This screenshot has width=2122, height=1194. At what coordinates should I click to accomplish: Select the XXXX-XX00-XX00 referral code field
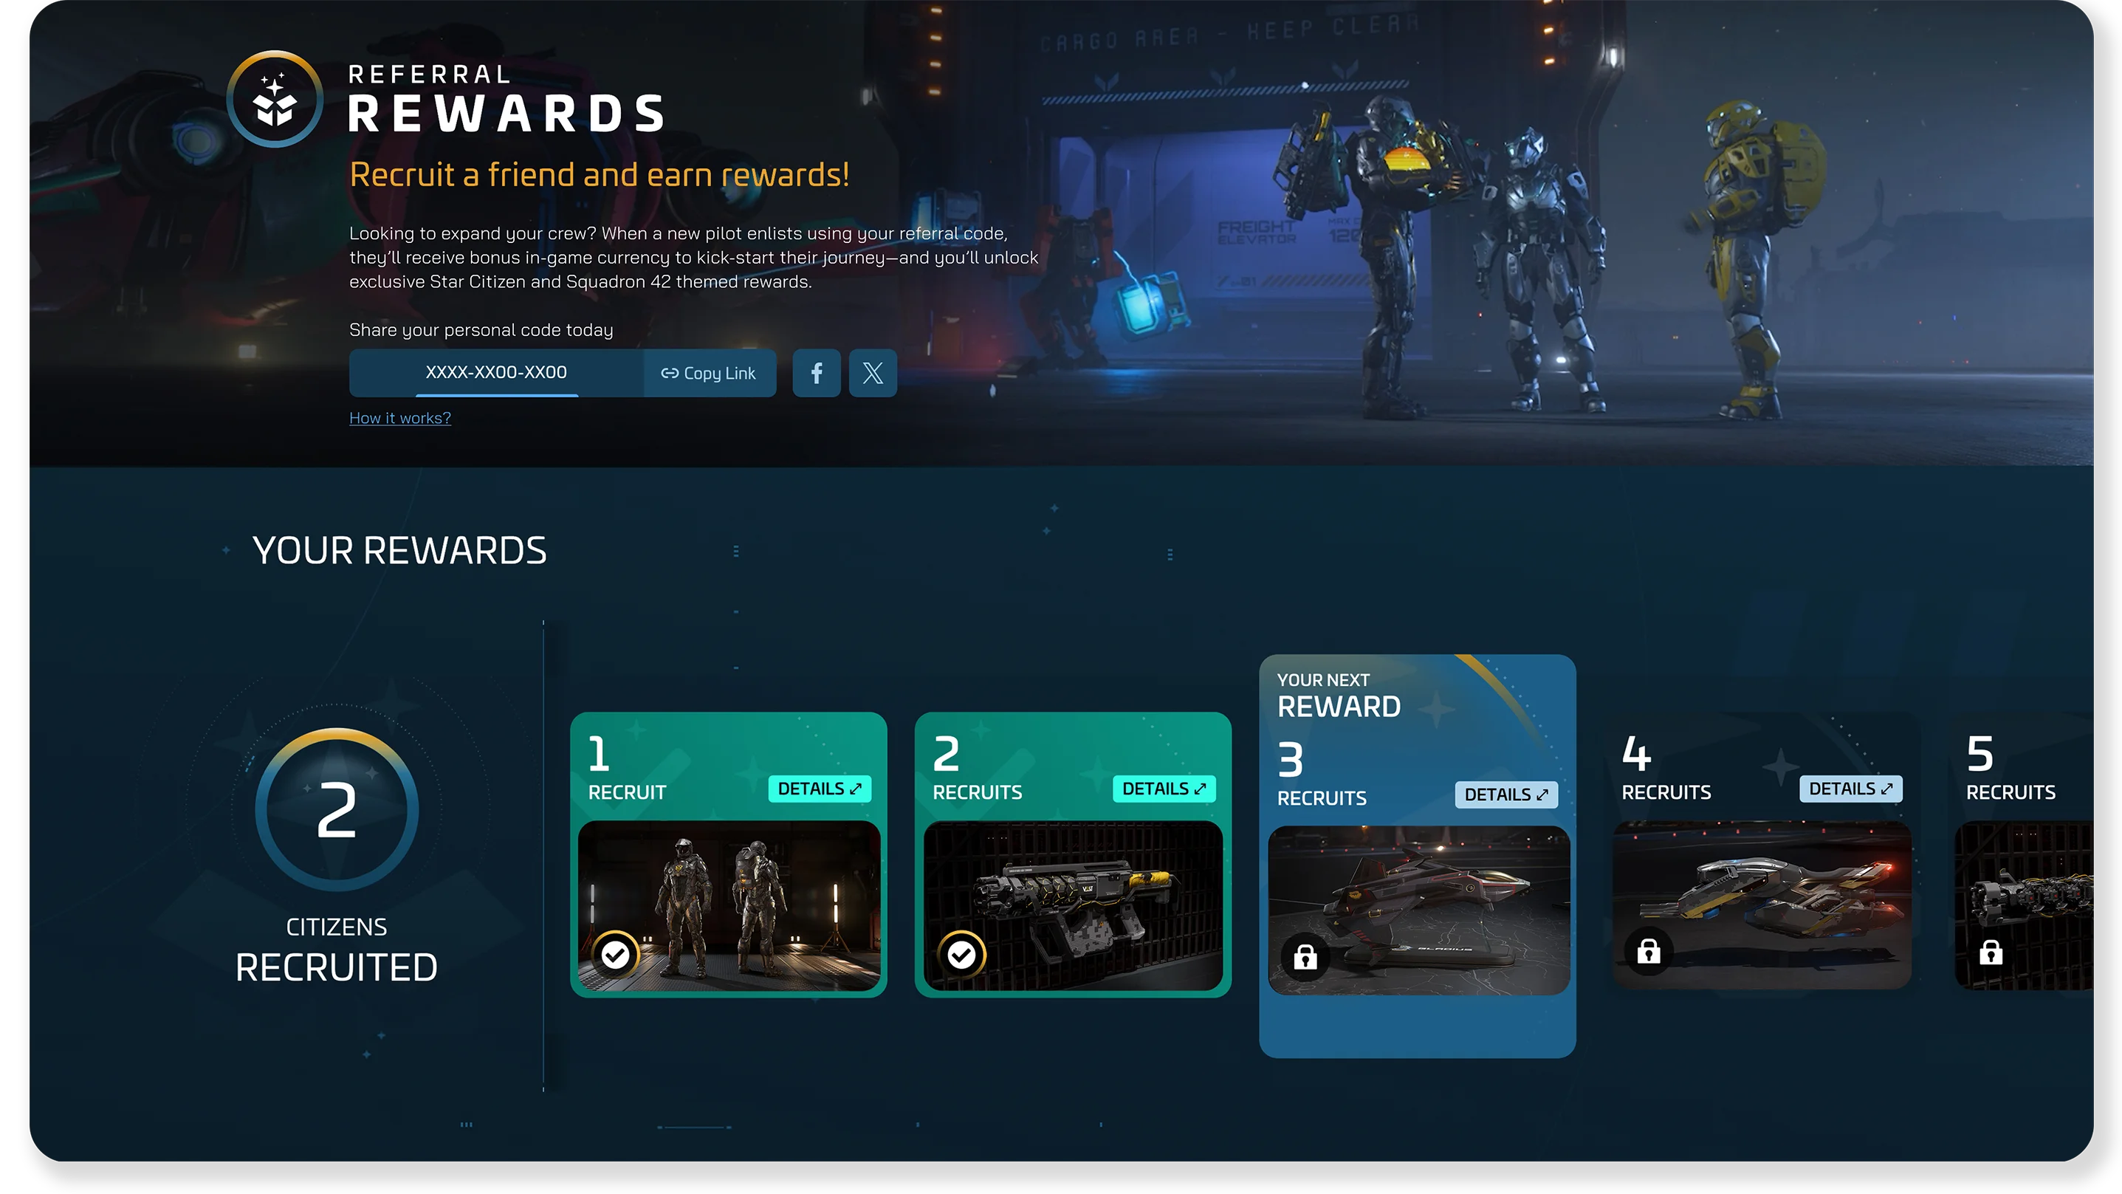click(x=497, y=374)
